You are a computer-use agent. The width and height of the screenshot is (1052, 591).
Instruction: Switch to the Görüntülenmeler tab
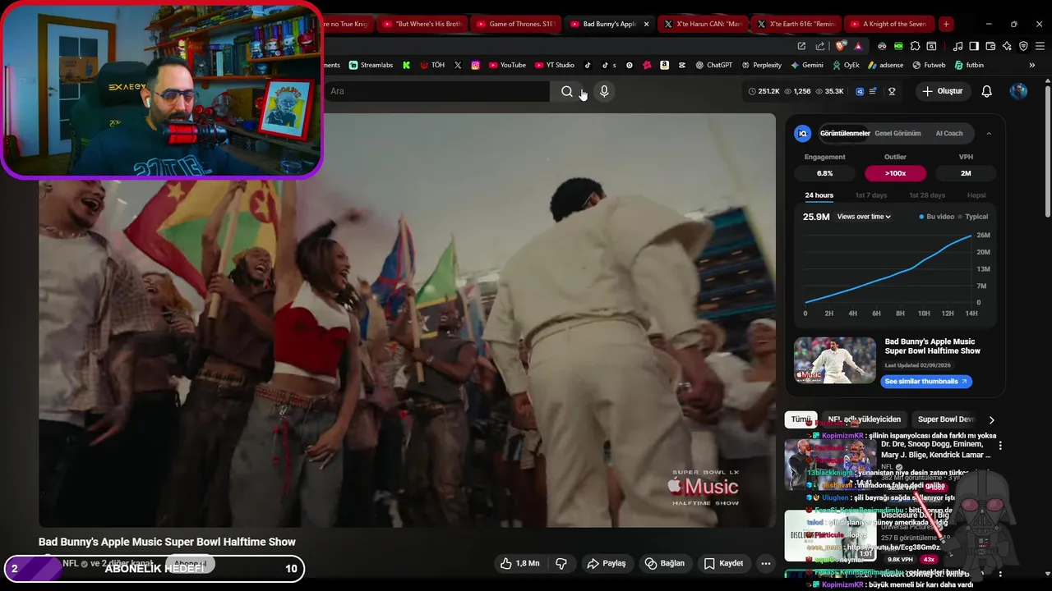(x=844, y=134)
